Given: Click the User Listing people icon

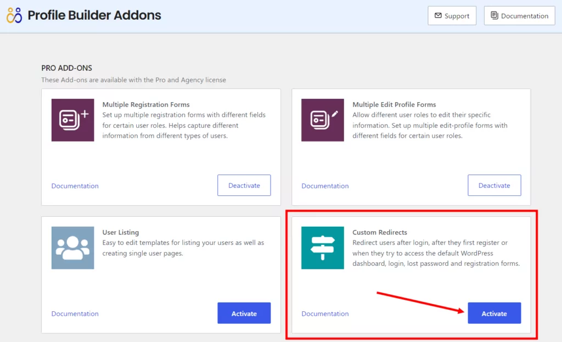Looking at the screenshot, I should tap(73, 248).
